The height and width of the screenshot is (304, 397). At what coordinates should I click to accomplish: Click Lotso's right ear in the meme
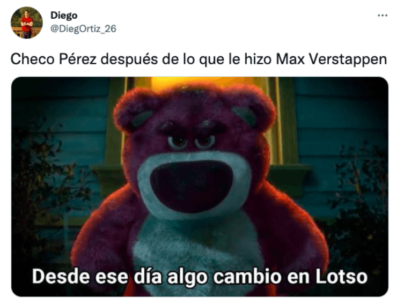click(x=252, y=112)
